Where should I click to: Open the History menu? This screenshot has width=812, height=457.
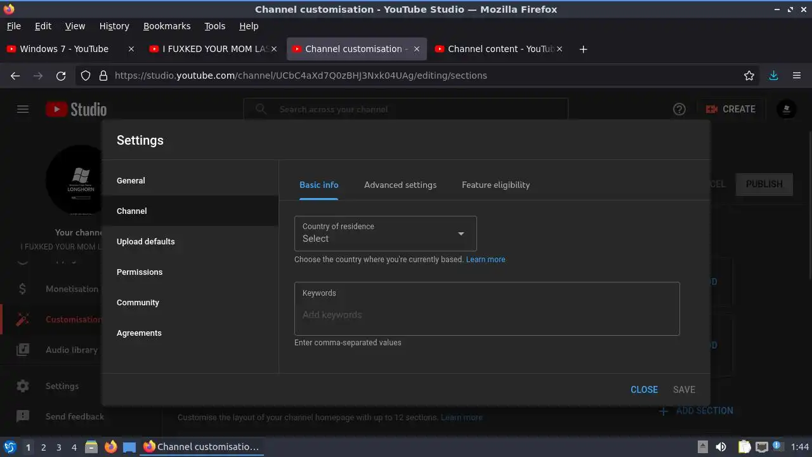point(114,26)
